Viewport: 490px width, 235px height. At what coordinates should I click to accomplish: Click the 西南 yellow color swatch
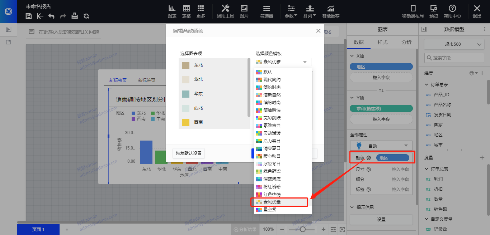[186, 122]
